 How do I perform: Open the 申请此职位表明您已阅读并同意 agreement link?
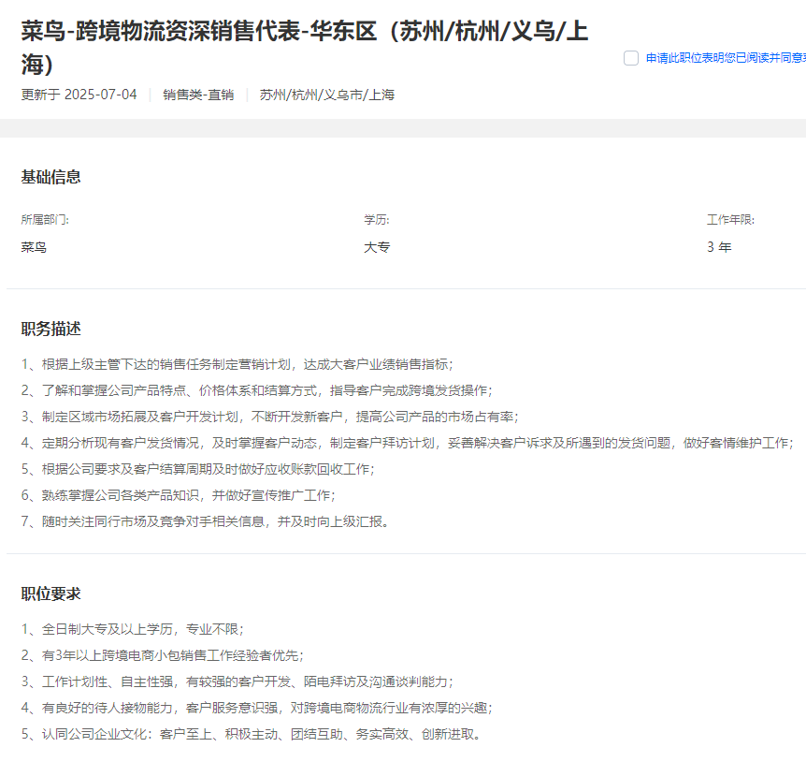tap(726, 58)
